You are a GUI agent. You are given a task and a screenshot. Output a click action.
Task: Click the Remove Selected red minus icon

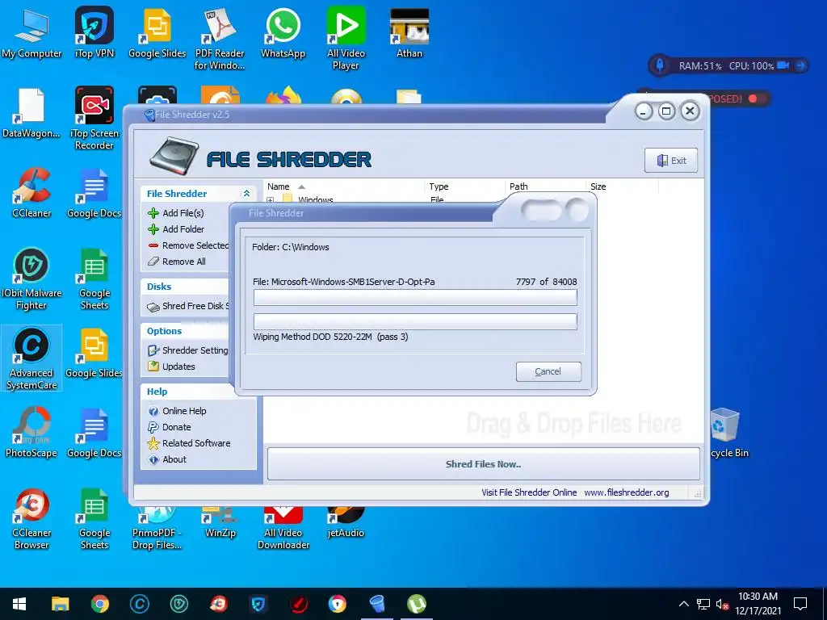point(153,245)
